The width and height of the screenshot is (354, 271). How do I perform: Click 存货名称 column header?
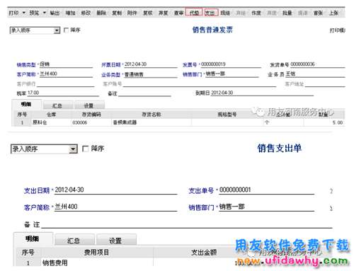[152, 115]
